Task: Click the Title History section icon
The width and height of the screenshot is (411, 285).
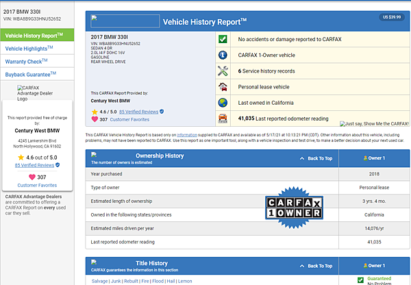Action: point(94,262)
